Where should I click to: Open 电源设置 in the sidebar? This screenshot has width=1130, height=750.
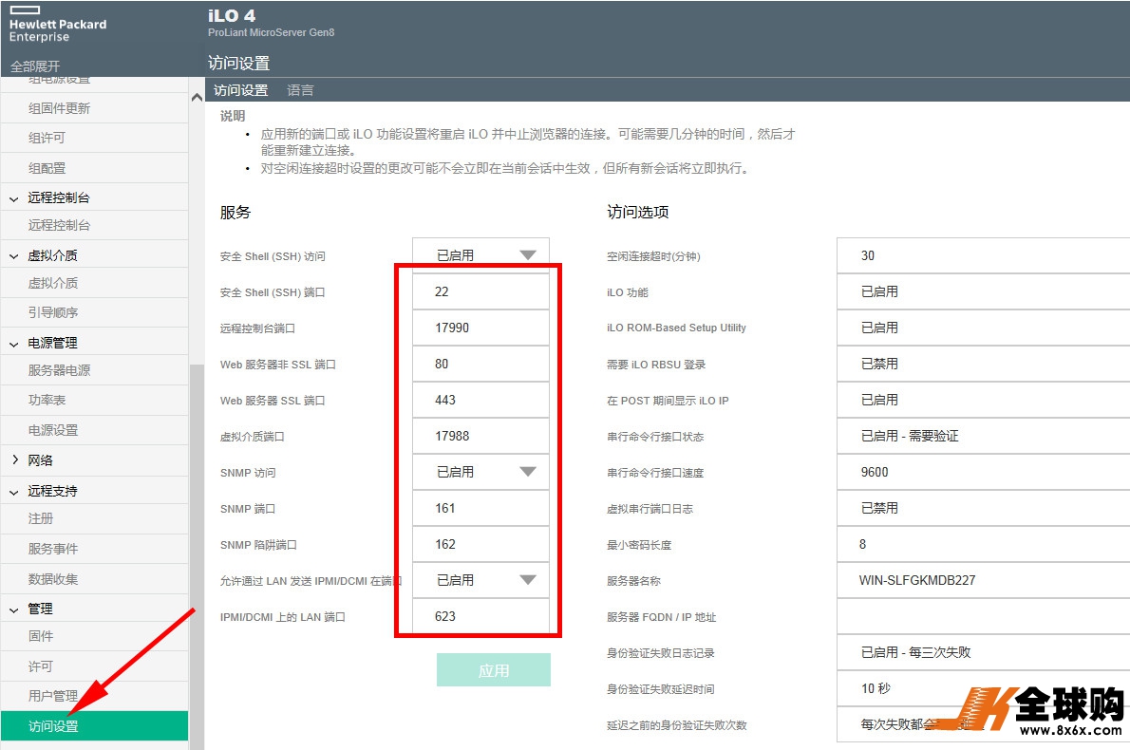pyautogui.click(x=94, y=430)
